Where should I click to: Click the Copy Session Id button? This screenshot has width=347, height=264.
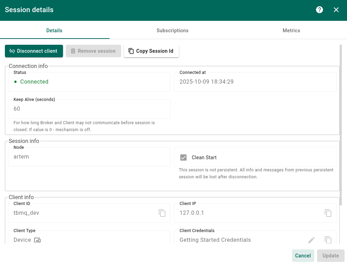pos(151,51)
